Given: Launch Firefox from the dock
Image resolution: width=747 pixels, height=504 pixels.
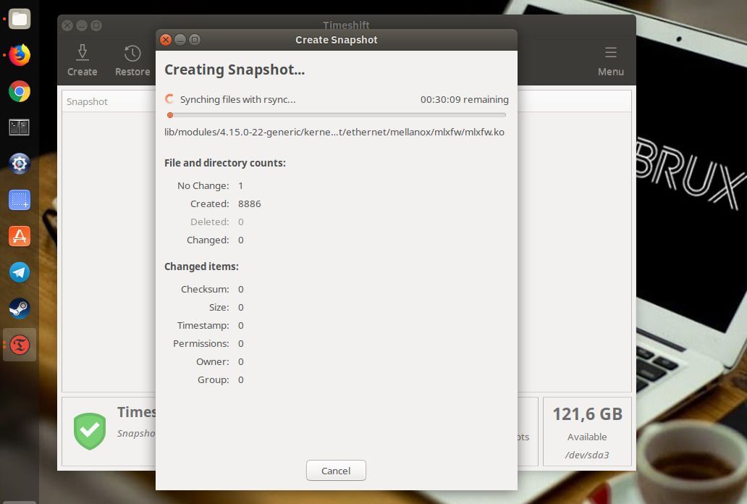Looking at the screenshot, I should [x=19, y=54].
